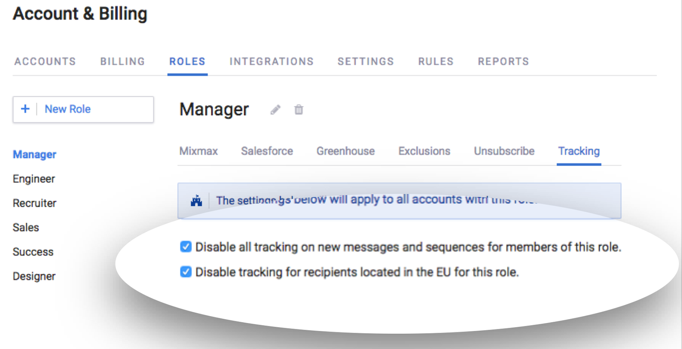Open the Integrations tab
The width and height of the screenshot is (682, 349).
[272, 61]
